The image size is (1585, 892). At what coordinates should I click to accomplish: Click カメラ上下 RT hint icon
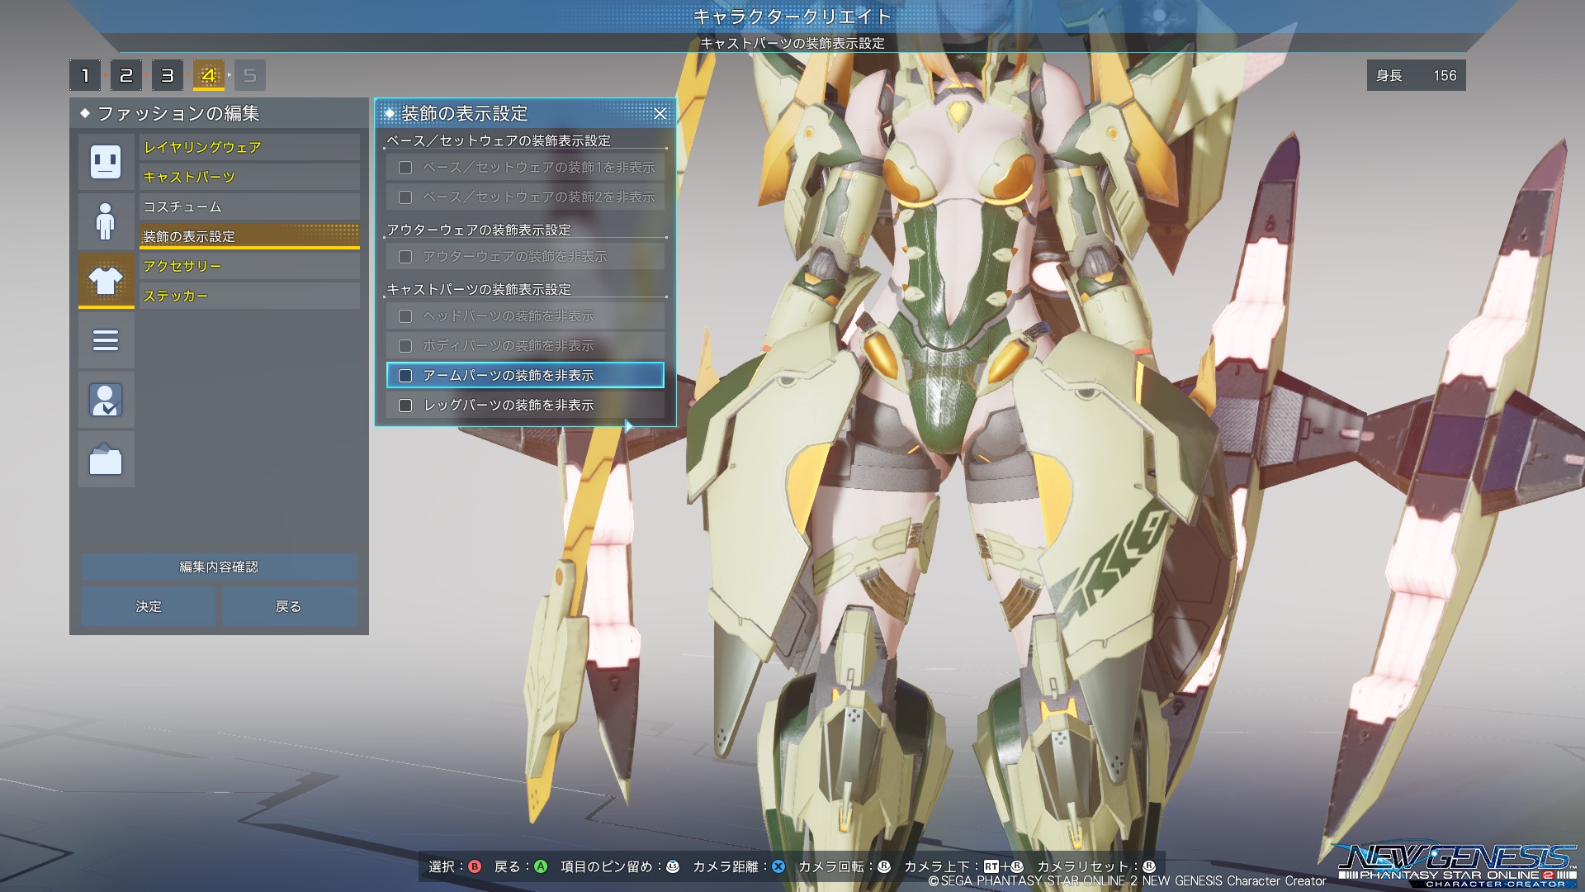coord(991,866)
